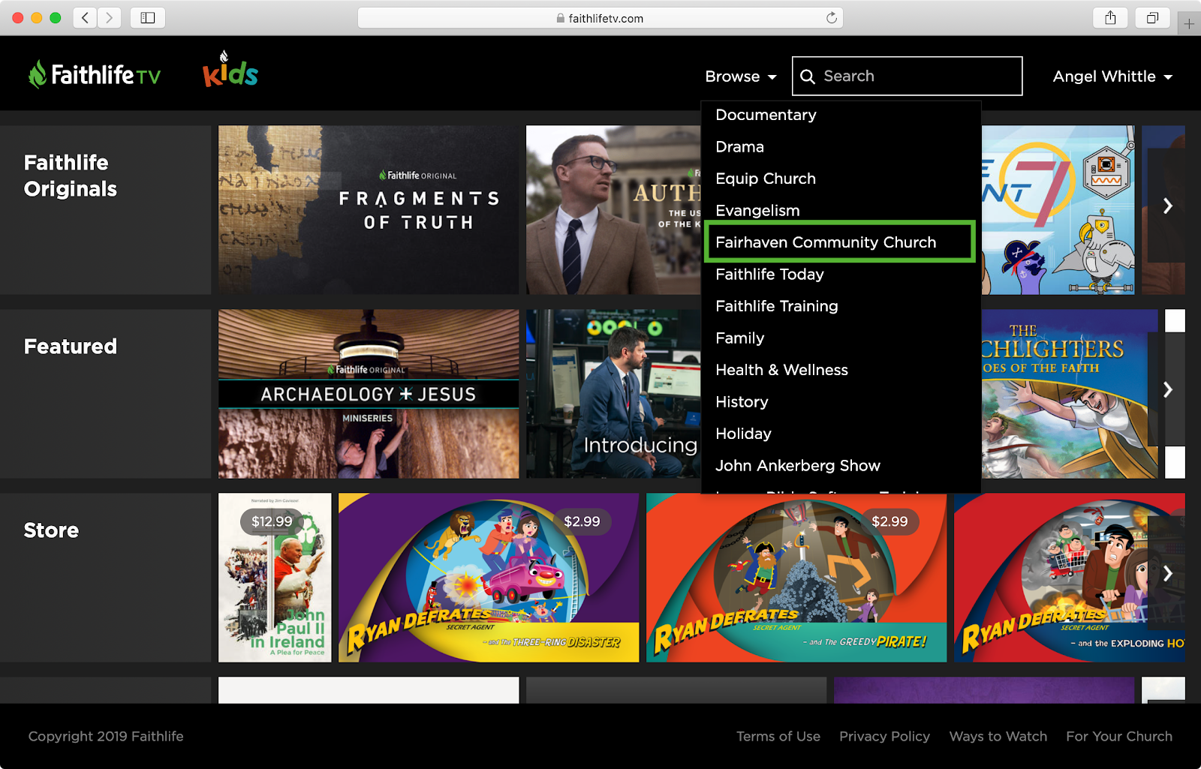Viewport: 1201px width, 769px height.
Task: Open For Your Church footer link
Action: 1119,737
